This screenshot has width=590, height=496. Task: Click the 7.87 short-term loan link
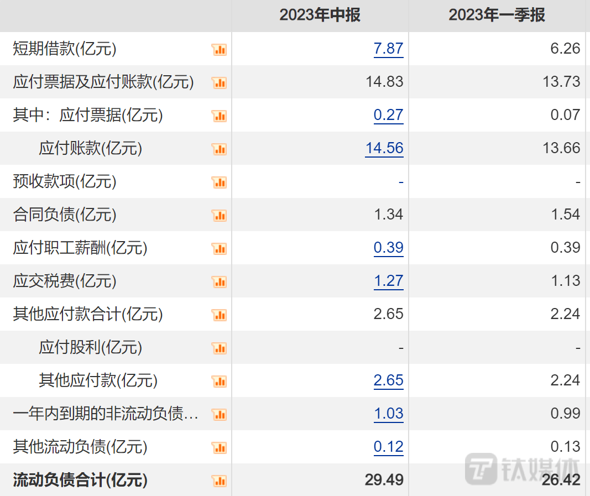tap(388, 49)
